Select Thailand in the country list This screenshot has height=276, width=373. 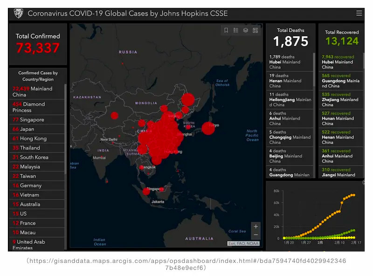click(37, 148)
